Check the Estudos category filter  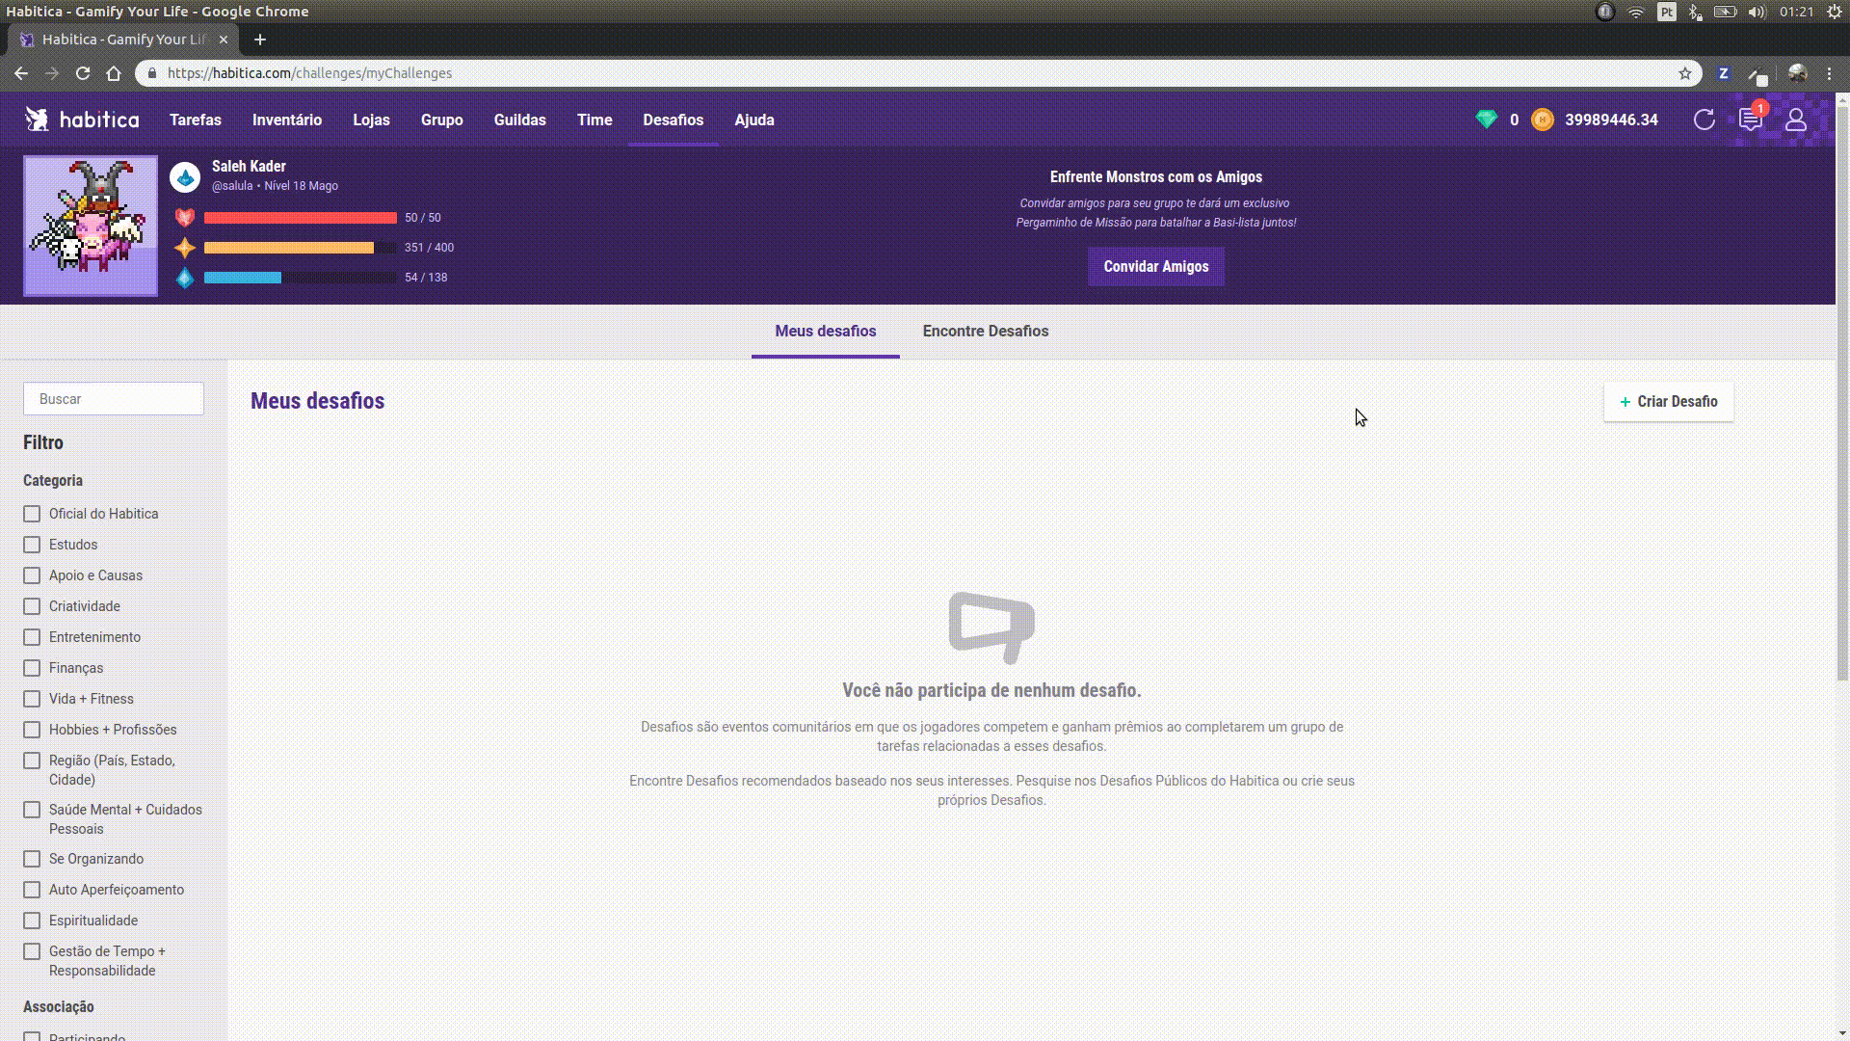tap(32, 545)
